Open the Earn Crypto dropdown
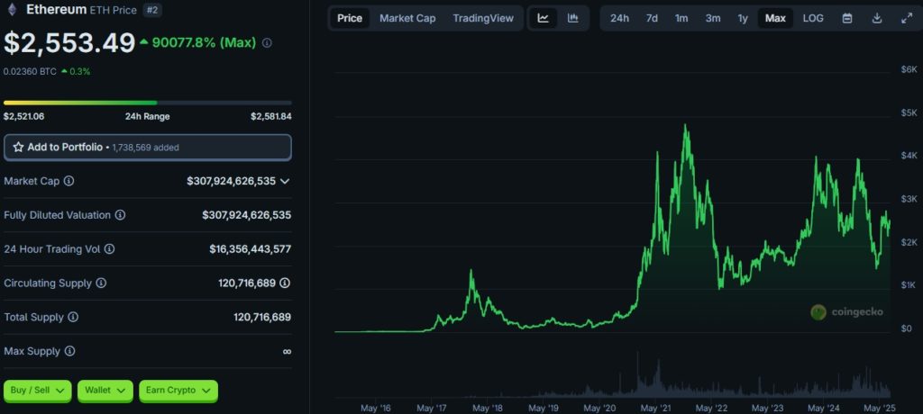The image size is (923, 414). click(178, 390)
